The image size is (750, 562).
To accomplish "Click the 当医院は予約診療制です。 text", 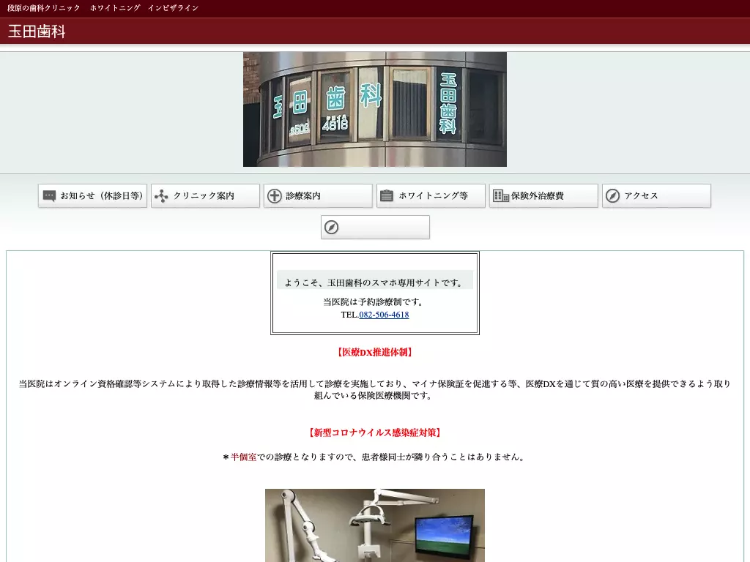I will coord(373,302).
